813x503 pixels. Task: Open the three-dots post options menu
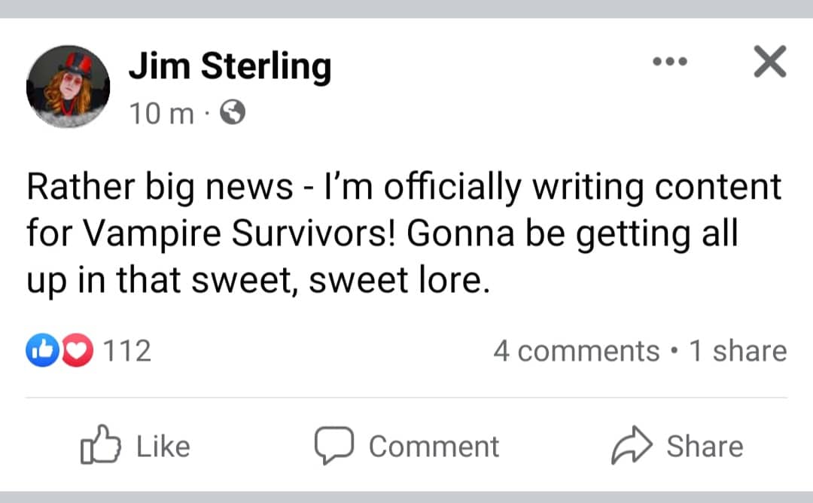pyautogui.click(x=670, y=62)
